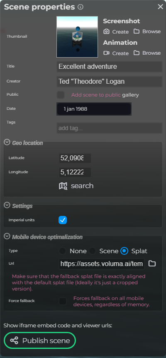The width and height of the screenshot is (166, 358).
Task: Click the Screenshot 'Browse' label
Action: 151,31
